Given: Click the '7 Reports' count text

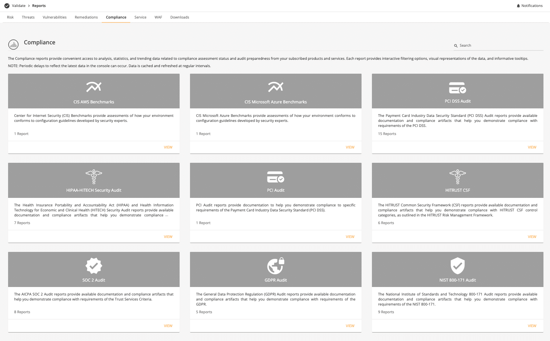Looking at the screenshot, I should [x=22, y=223].
